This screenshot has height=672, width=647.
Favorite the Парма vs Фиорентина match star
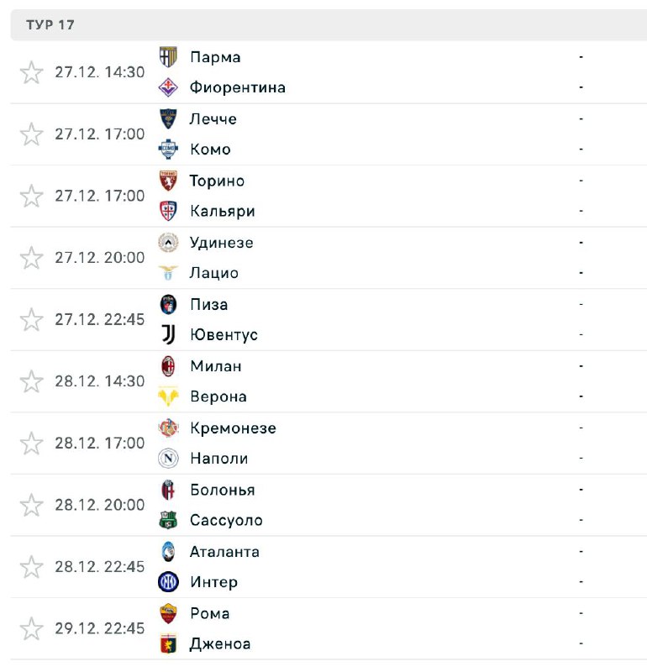point(31,72)
